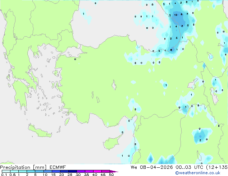Screen dimensions: 228x176
Task: Click the 45–50 mm legend swatch
Action: click(106, 171)
